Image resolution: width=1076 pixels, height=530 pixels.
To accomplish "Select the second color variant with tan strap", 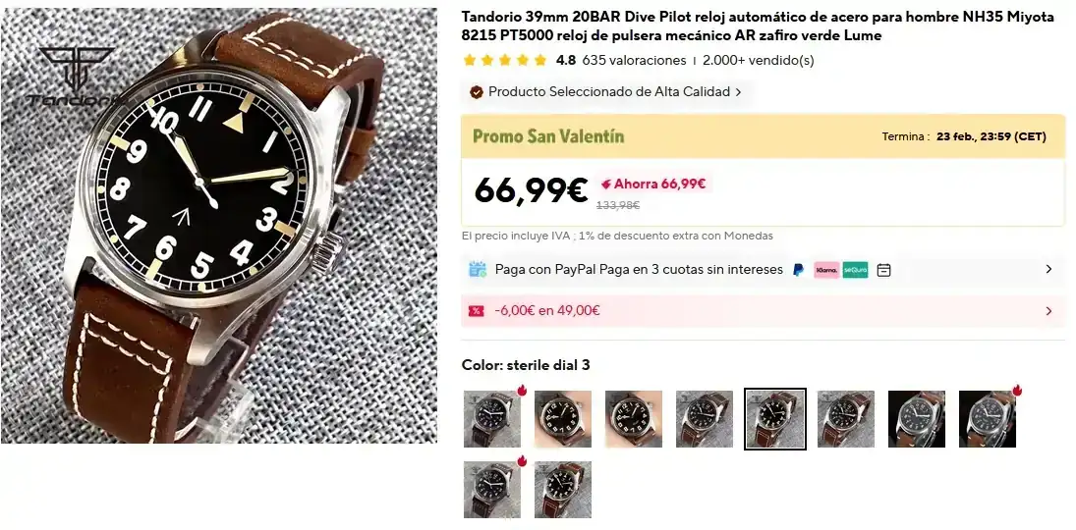I will [563, 419].
